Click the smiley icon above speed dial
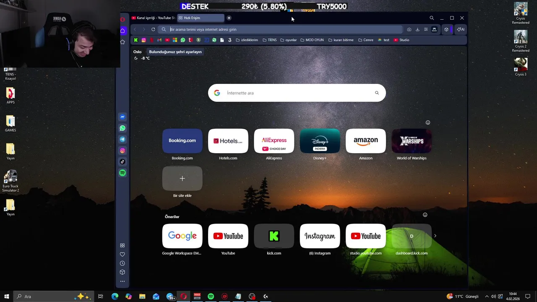The height and width of the screenshot is (302, 537). coord(428,122)
